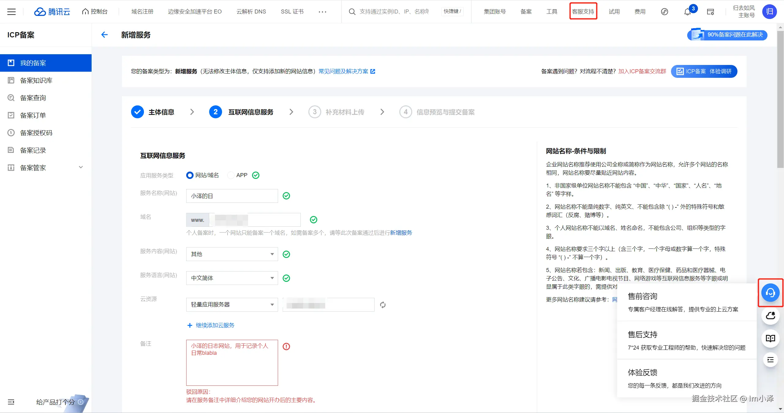This screenshot has width=784, height=413.
Task: Open the 服务内容 dropdown showing 其他
Action: [x=232, y=254]
